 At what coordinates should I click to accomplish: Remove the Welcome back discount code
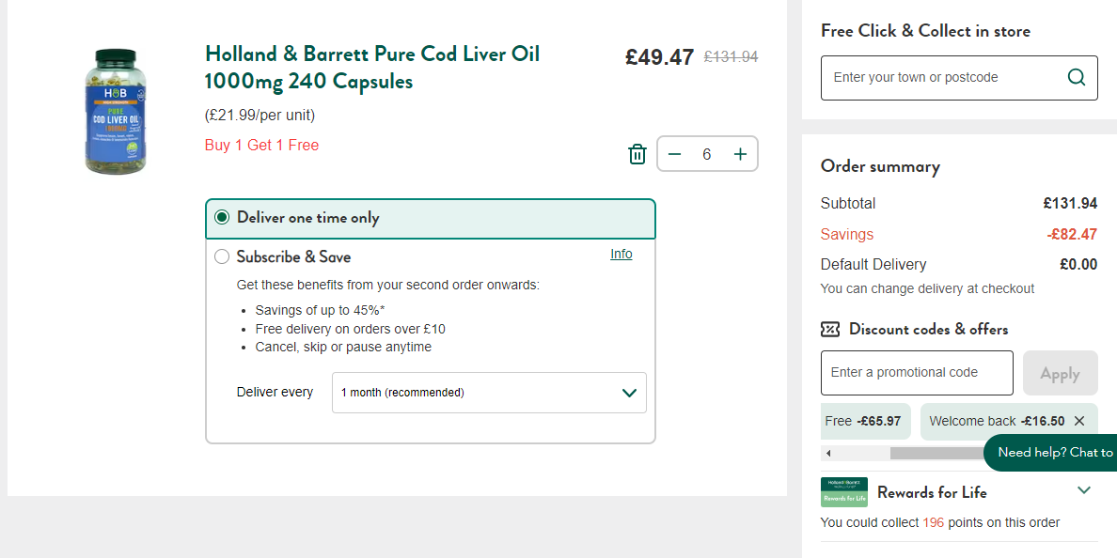(x=1079, y=422)
